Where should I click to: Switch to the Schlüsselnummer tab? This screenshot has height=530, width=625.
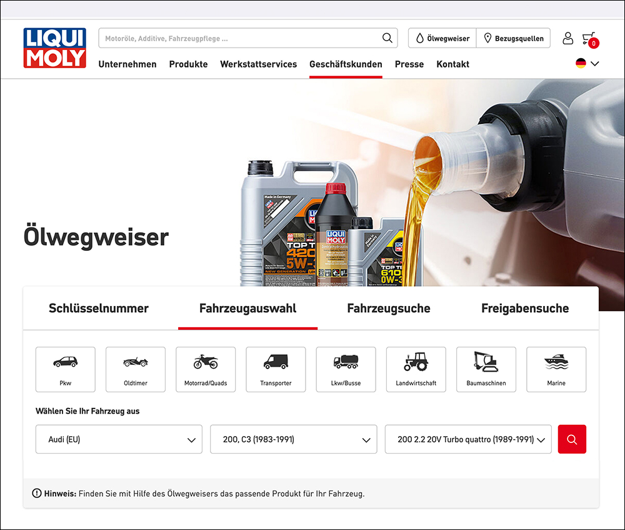click(x=99, y=308)
